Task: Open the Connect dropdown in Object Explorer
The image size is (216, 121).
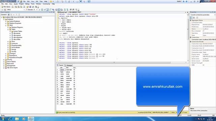Action: (x=4, y=14)
